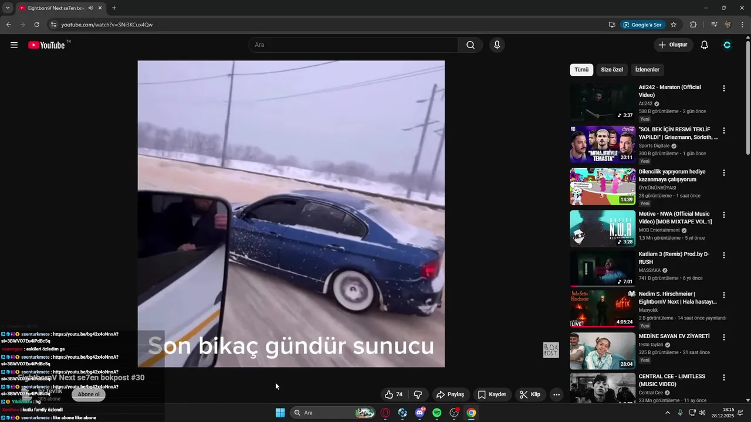The width and height of the screenshot is (751, 422).
Task: Open Ati242 - Maraton video thumbnail
Action: (603, 102)
